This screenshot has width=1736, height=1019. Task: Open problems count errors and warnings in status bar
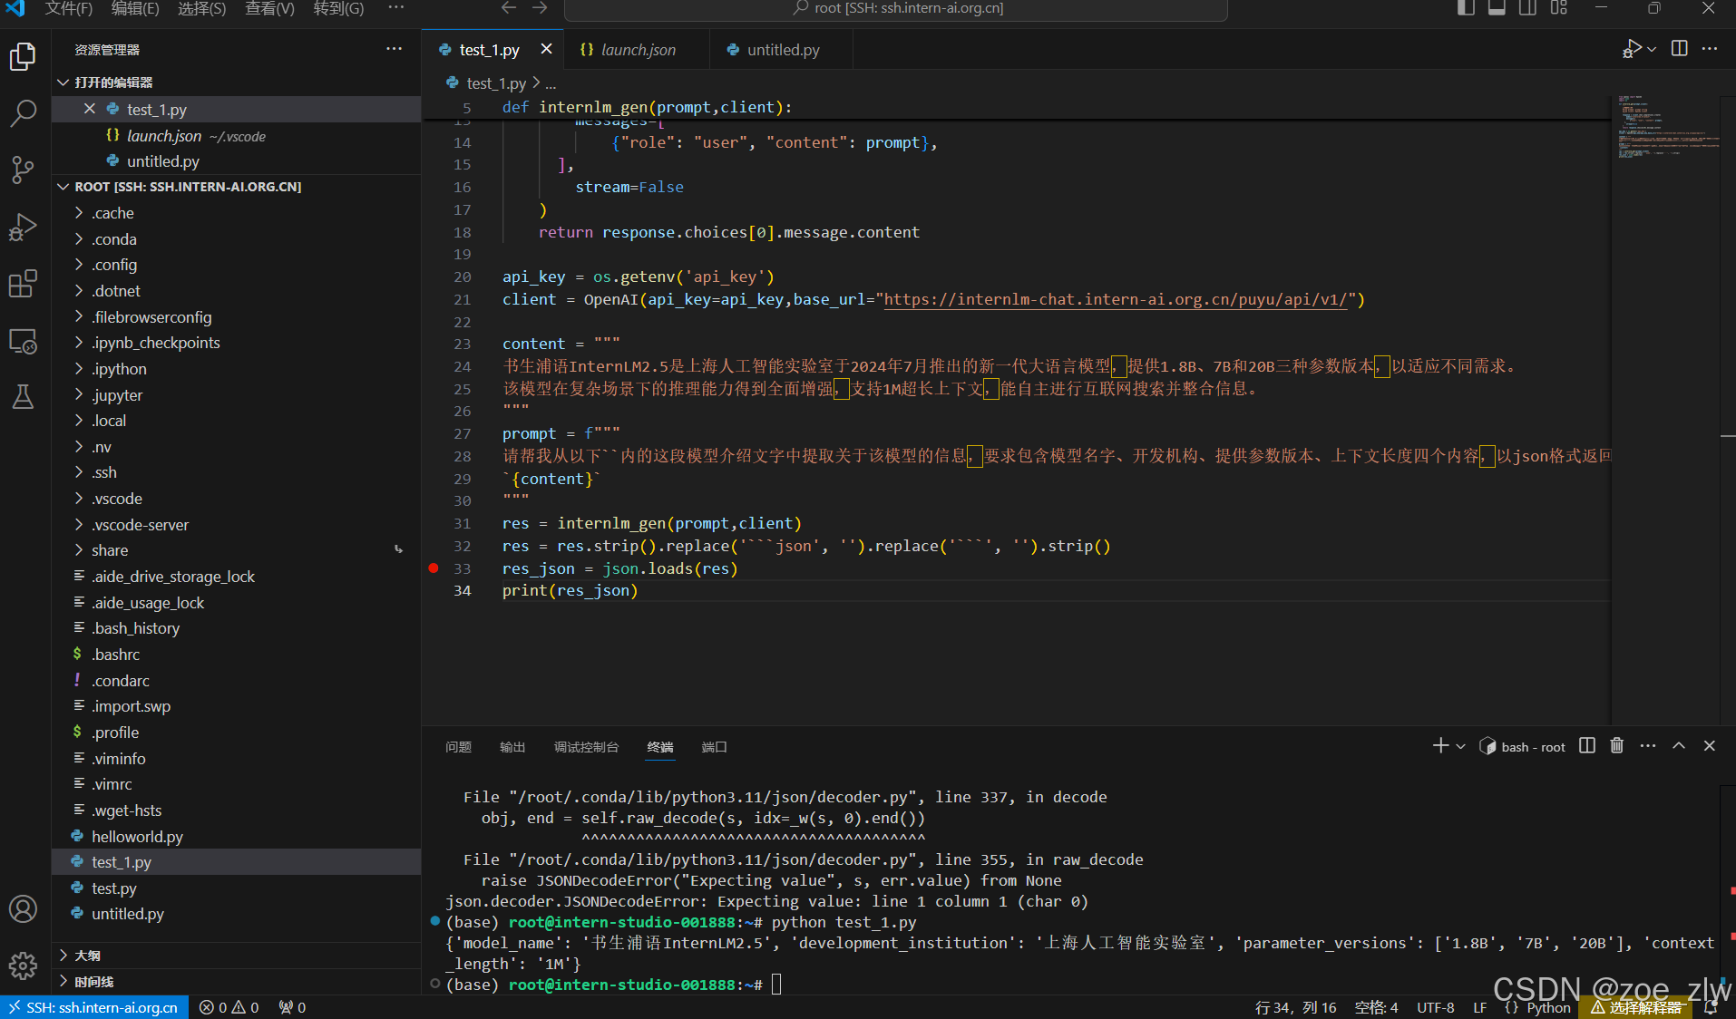229,1007
